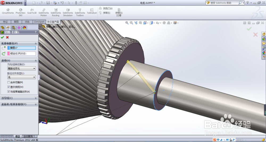Open the DimXpertManager crosshair tab

click(x=19, y=28)
